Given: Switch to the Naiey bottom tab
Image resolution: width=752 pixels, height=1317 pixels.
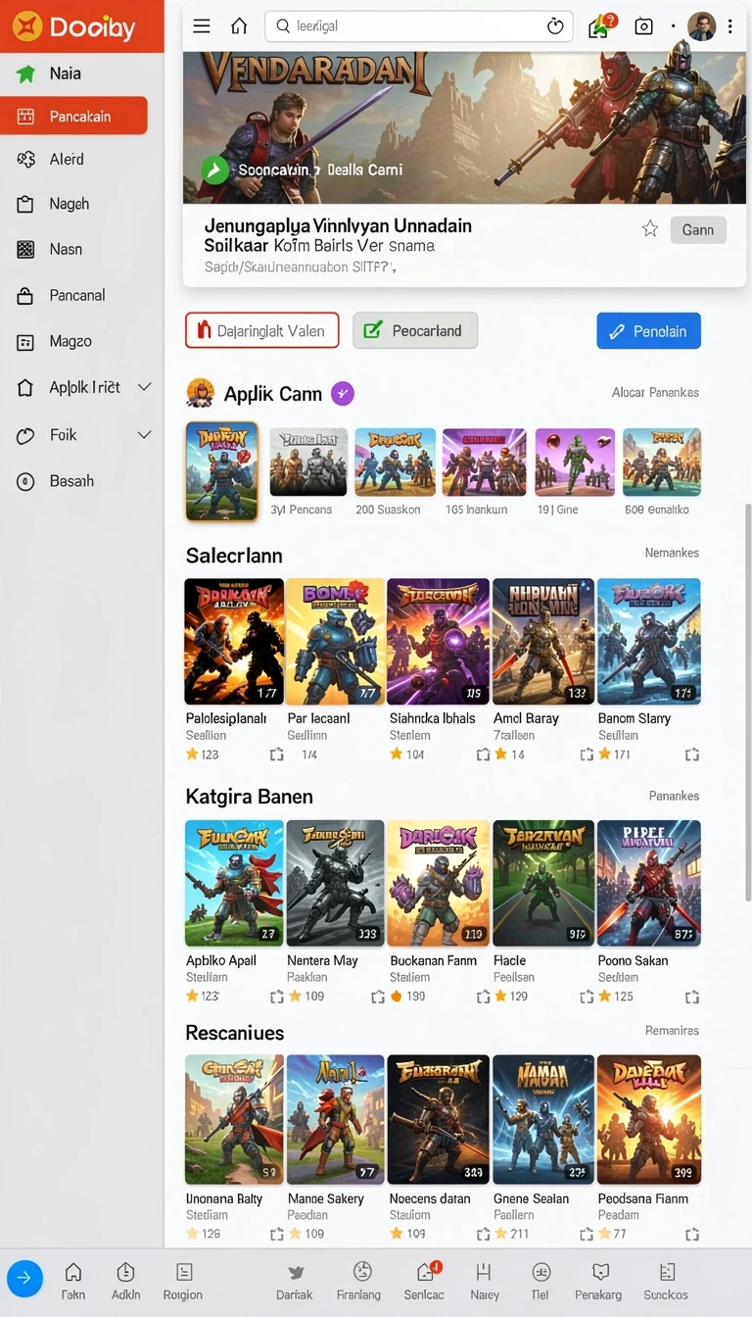Looking at the screenshot, I should tap(484, 1281).
